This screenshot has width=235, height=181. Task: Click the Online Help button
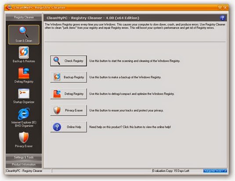(69, 127)
